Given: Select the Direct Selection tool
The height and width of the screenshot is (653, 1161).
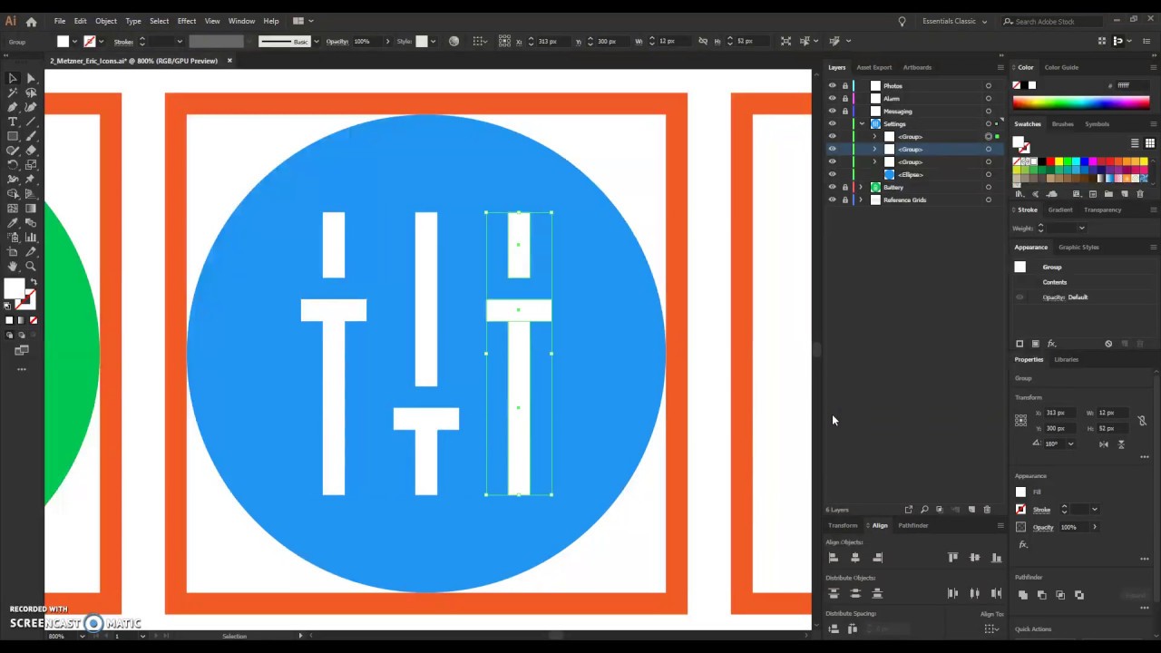Looking at the screenshot, I should 31,78.
